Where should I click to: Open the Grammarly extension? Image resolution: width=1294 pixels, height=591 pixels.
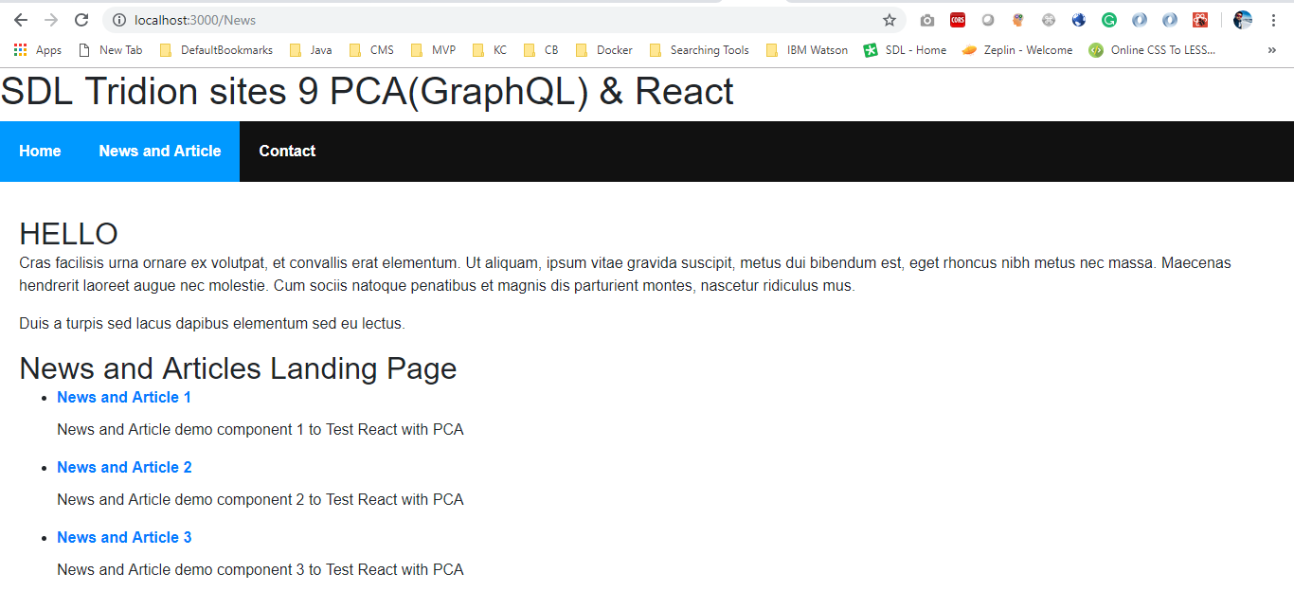pos(1109,20)
